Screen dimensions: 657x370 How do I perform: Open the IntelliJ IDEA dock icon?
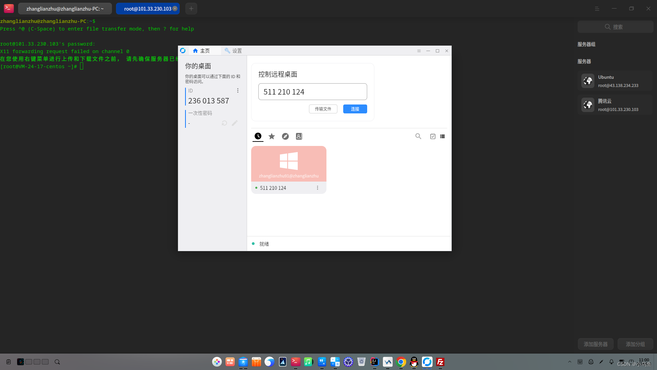(x=374, y=362)
